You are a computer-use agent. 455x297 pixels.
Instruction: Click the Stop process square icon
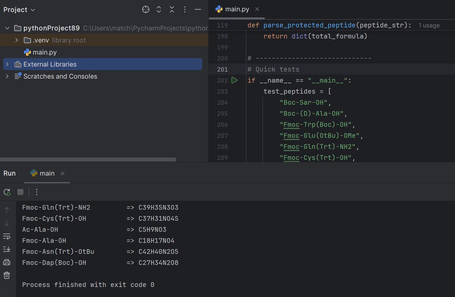click(20, 192)
